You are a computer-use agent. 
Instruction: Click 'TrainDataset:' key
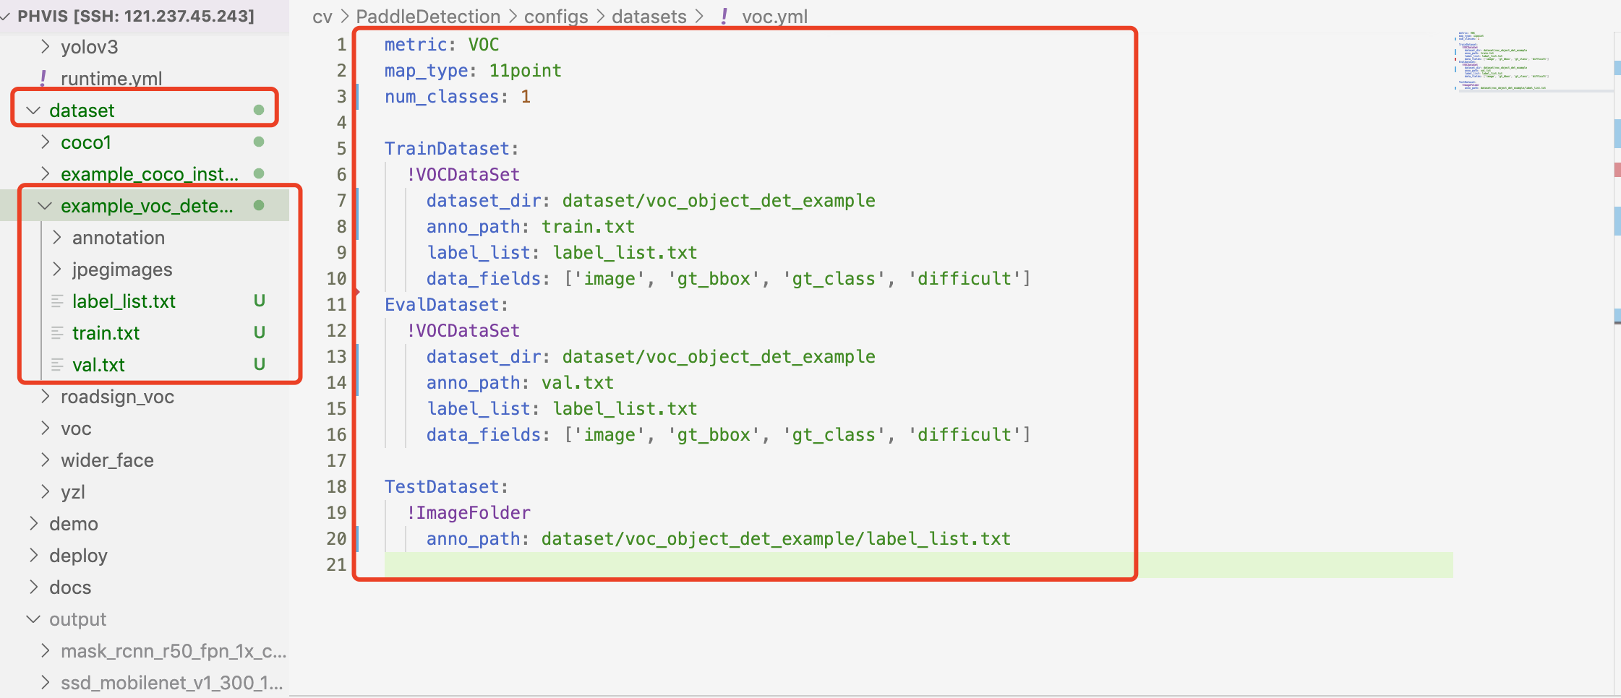coord(451,149)
